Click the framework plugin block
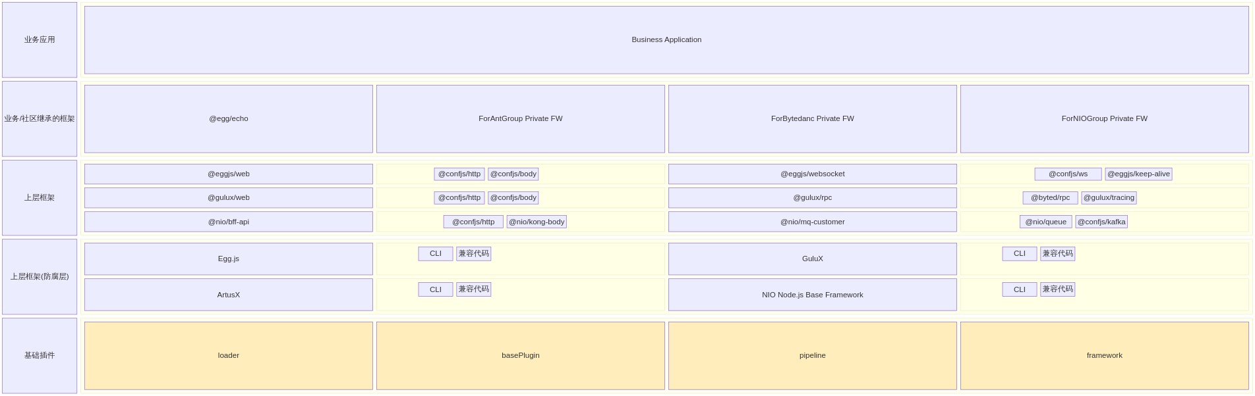The height and width of the screenshot is (396, 1255). coord(1105,356)
